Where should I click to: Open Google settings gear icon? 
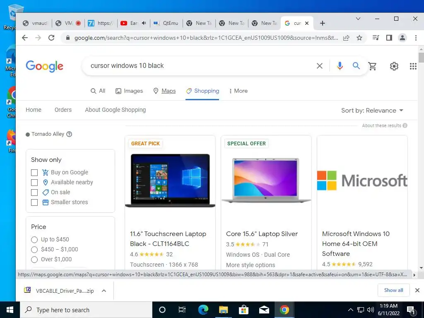[394, 66]
